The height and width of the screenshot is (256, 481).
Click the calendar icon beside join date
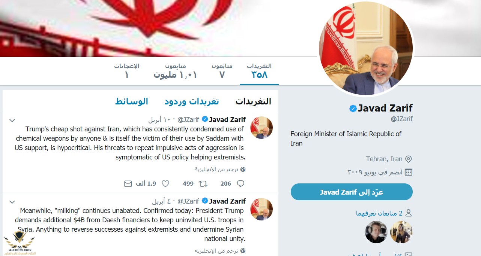409,172
